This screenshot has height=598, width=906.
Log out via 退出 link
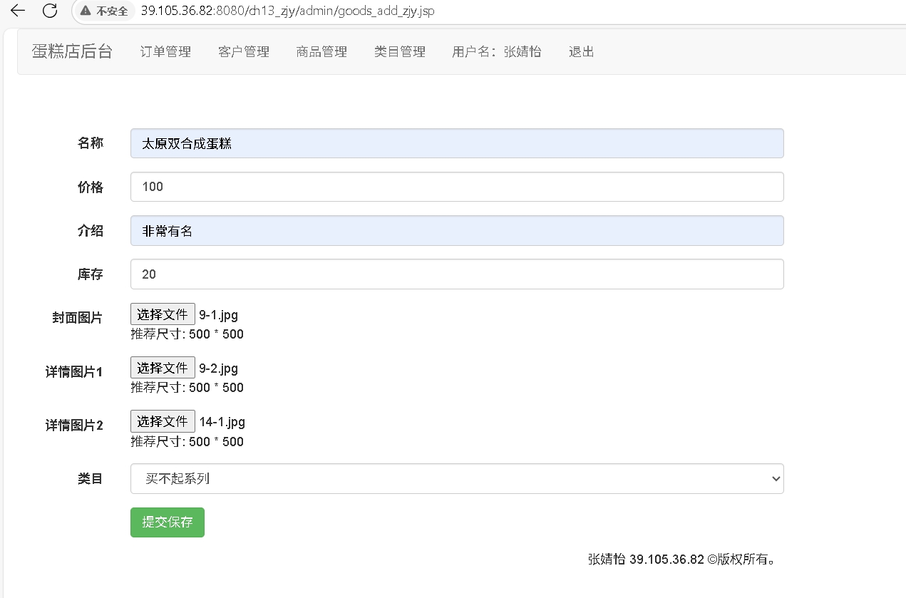coord(581,52)
